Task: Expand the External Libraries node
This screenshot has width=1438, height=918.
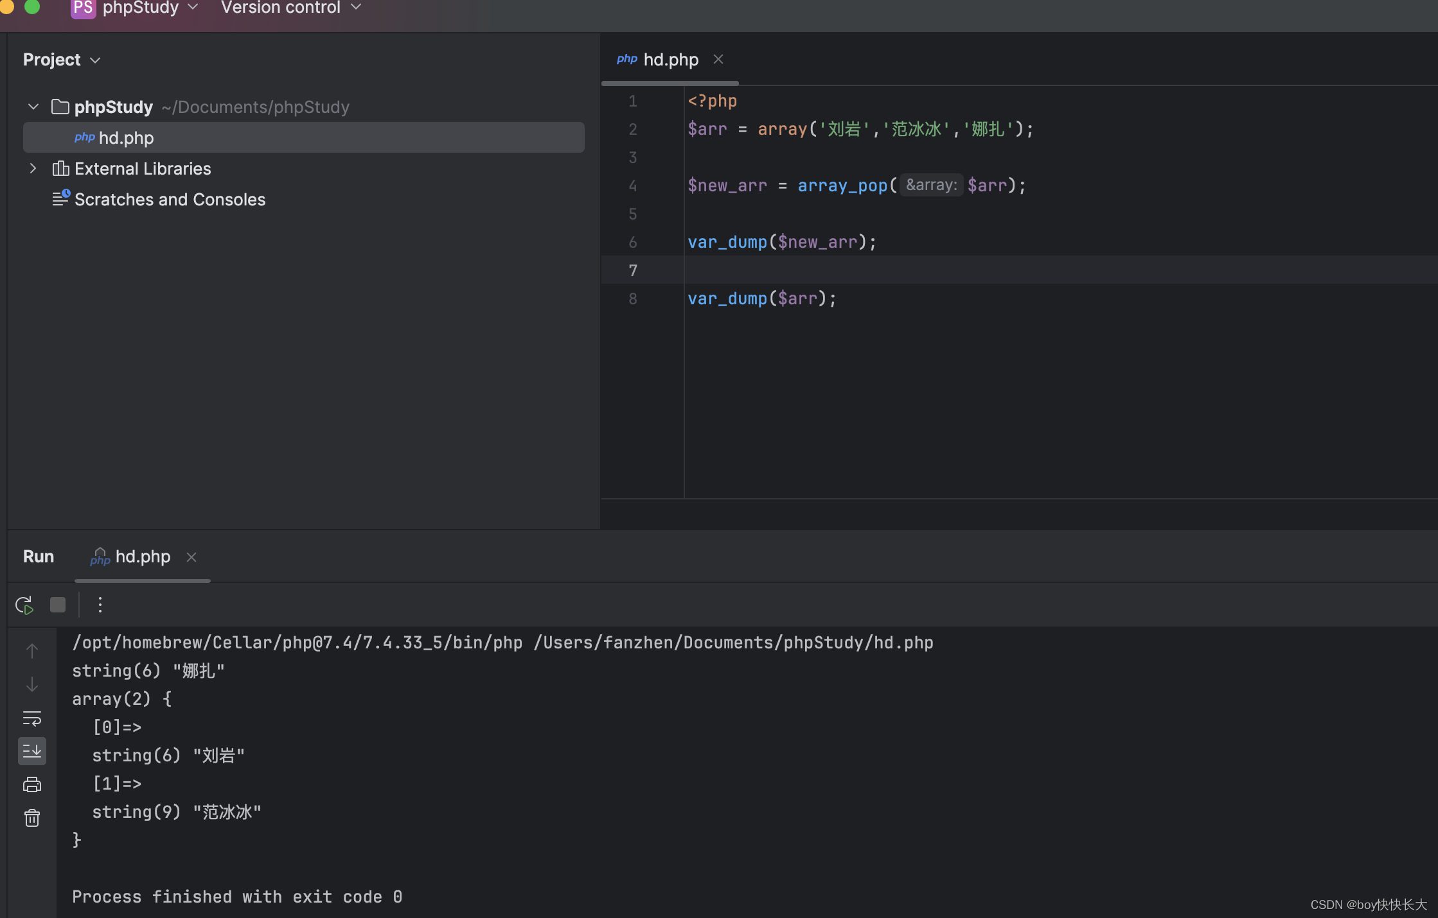Action: tap(33, 168)
